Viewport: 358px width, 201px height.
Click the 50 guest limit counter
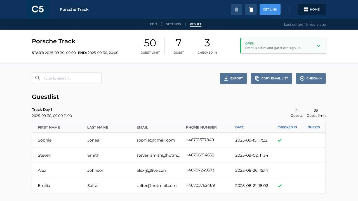click(150, 46)
